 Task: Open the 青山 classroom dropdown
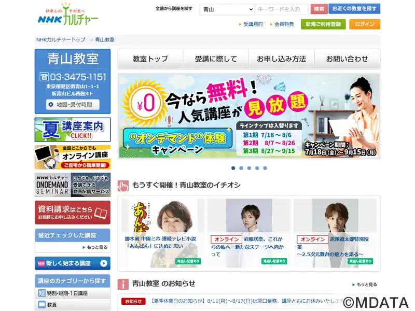227,9
